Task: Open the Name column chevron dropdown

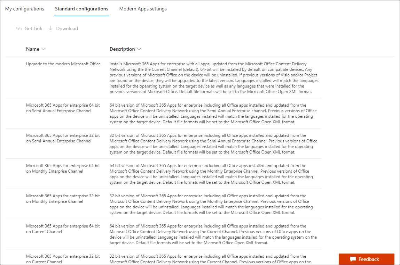Action: pos(44,49)
